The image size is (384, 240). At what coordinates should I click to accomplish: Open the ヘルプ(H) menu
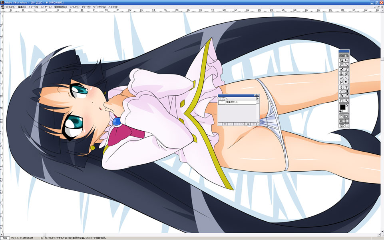click(x=113, y=7)
